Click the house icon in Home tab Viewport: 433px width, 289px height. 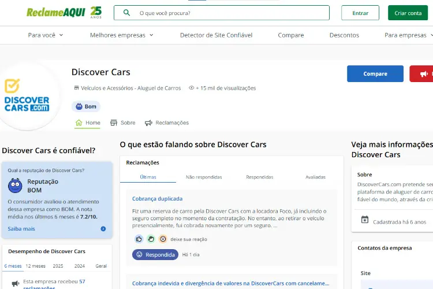[x=79, y=123]
